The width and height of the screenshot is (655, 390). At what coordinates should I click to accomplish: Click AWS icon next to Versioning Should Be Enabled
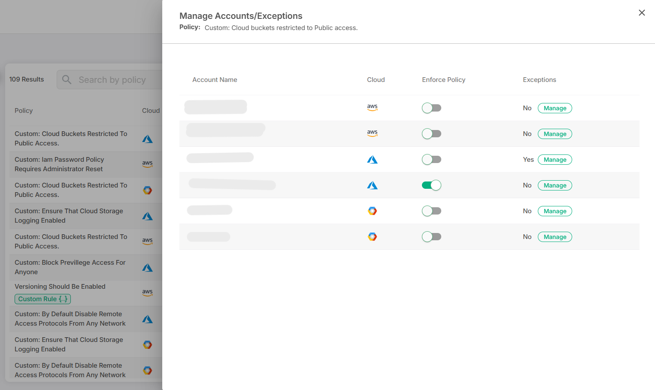147,293
